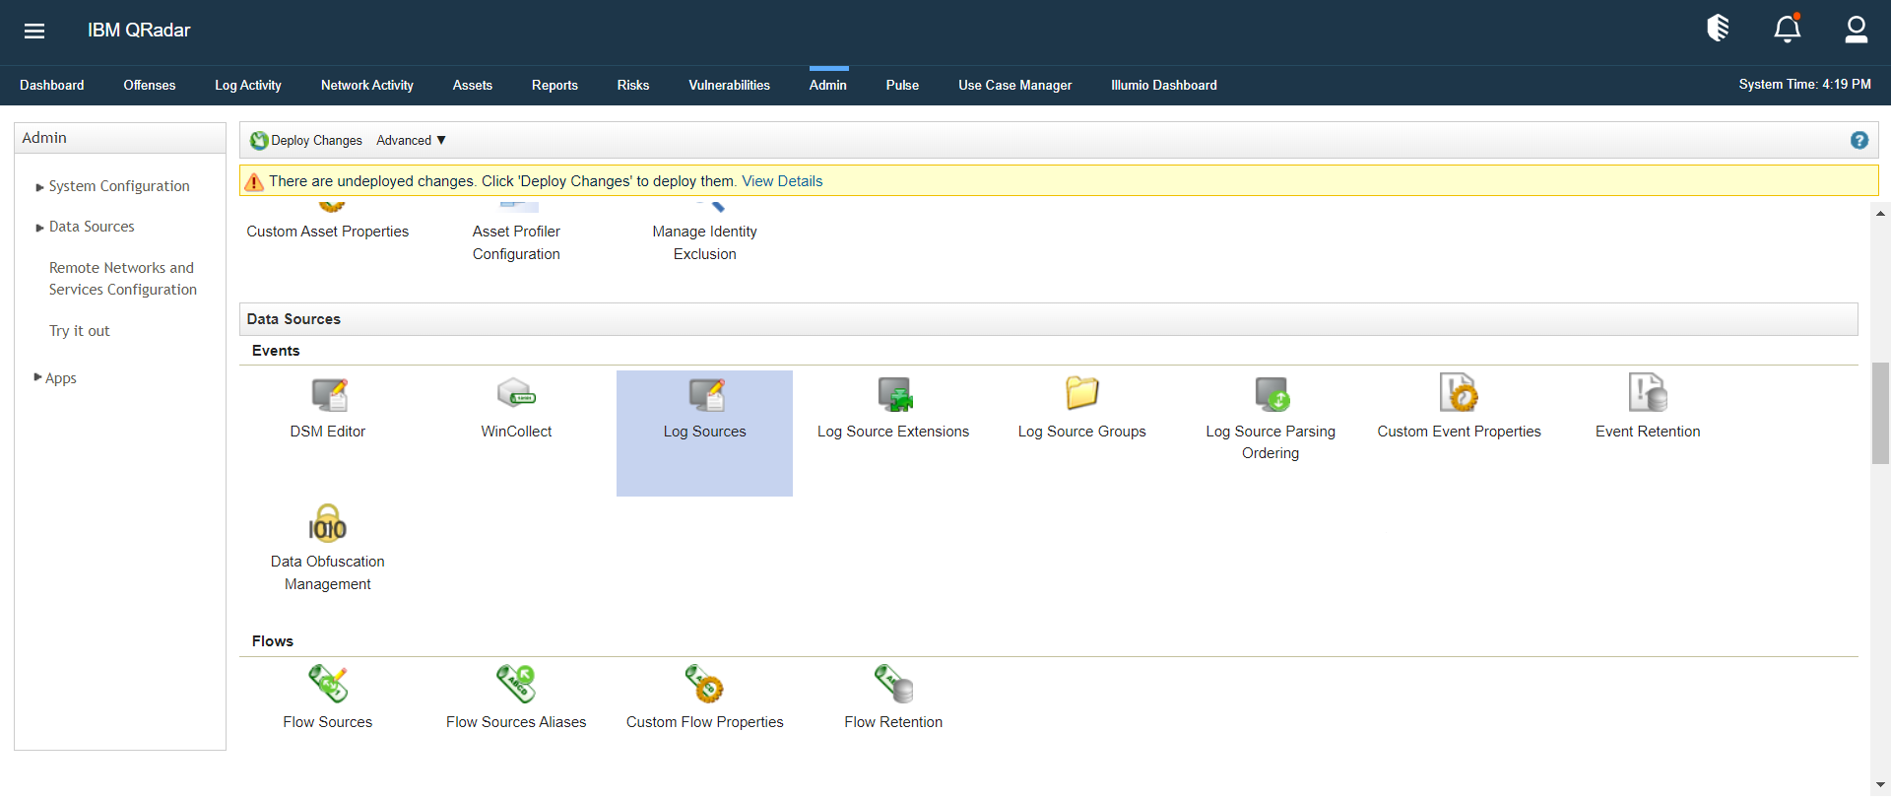1891x800 pixels.
Task: Open the Reports tab
Action: point(555,86)
